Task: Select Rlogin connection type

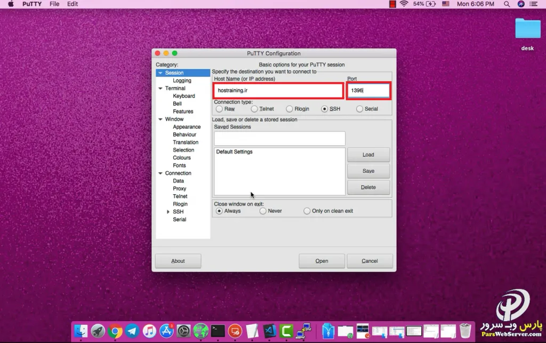Action: (x=290, y=109)
